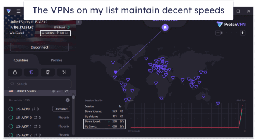Click the Phoenix label for US-AZ#10

64,118
